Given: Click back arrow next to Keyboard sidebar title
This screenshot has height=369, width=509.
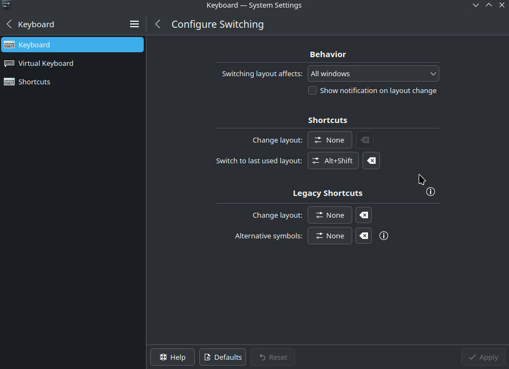Looking at the screenshot, I should (9, 24).
